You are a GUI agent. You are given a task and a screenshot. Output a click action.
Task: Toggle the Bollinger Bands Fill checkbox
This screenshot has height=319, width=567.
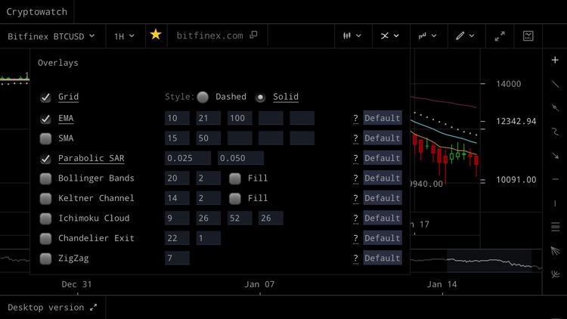(235, 178)
